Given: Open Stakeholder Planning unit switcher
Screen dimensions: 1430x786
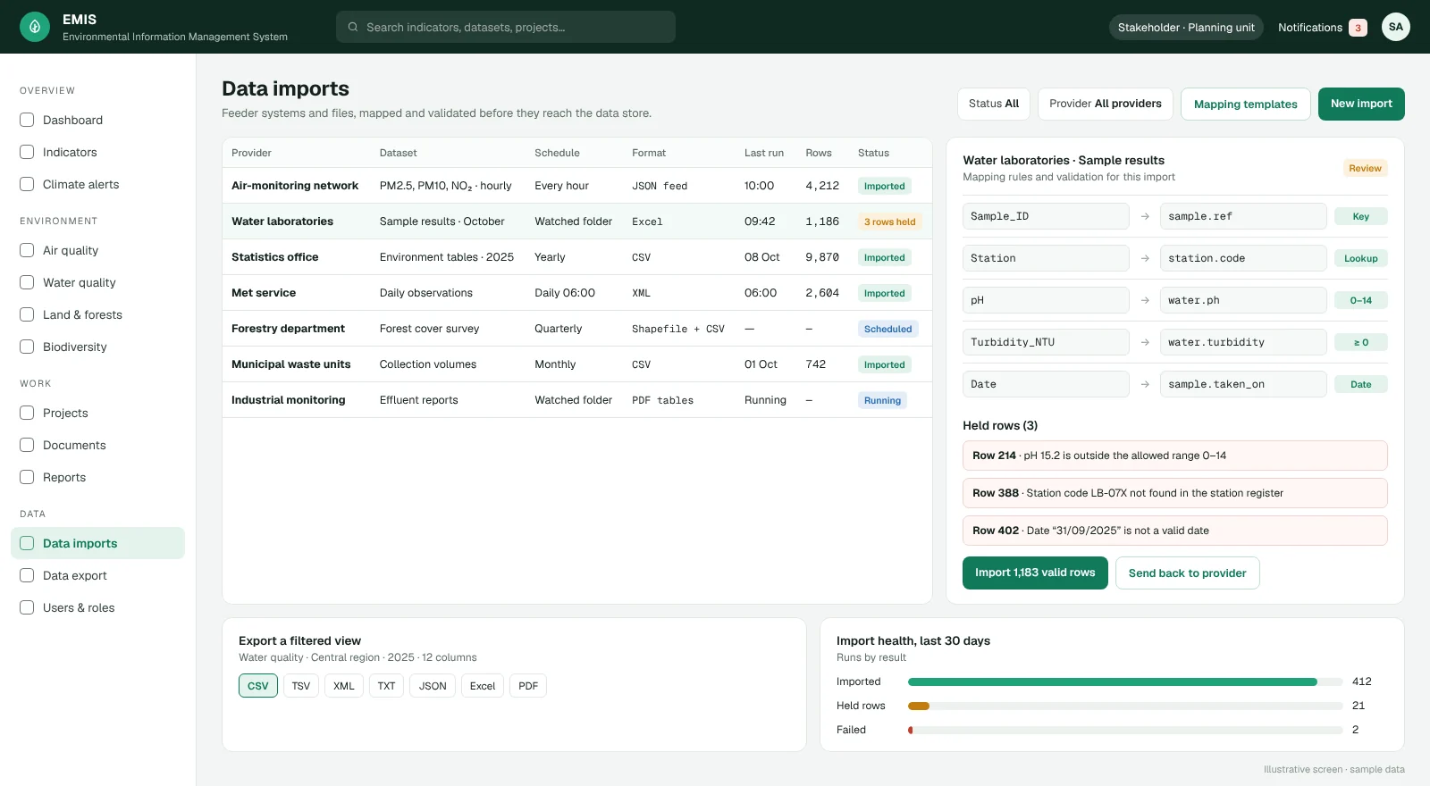Looking at the screenshot, I should (1186, 28).
